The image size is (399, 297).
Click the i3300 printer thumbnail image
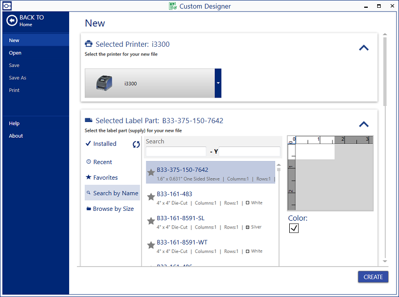click(104, 83)
